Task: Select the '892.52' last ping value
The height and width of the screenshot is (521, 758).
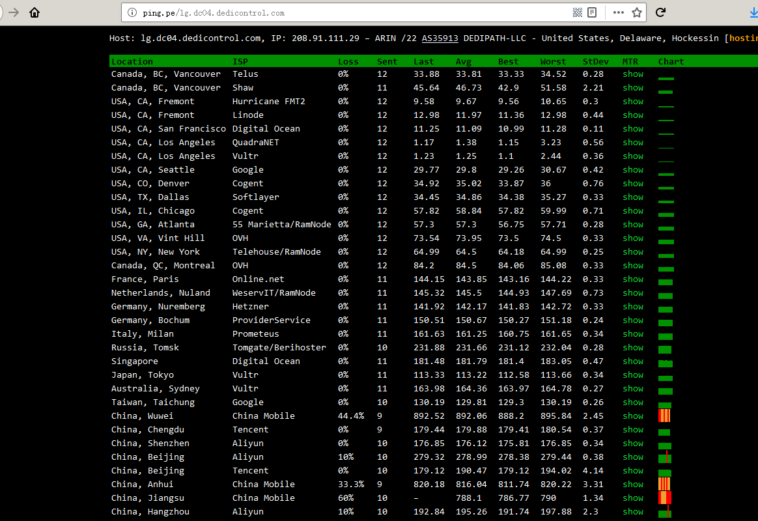Action: [428, 415]
